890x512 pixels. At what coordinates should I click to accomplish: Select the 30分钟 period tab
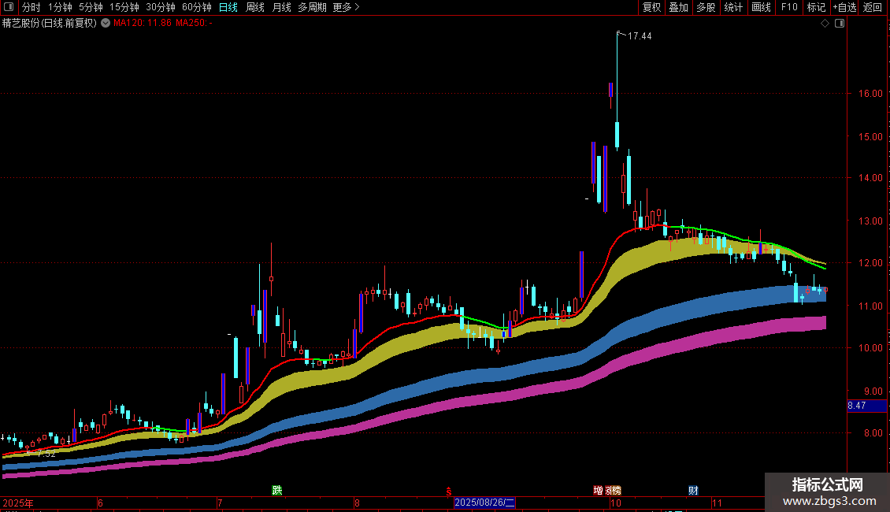(x=161, y=7)
